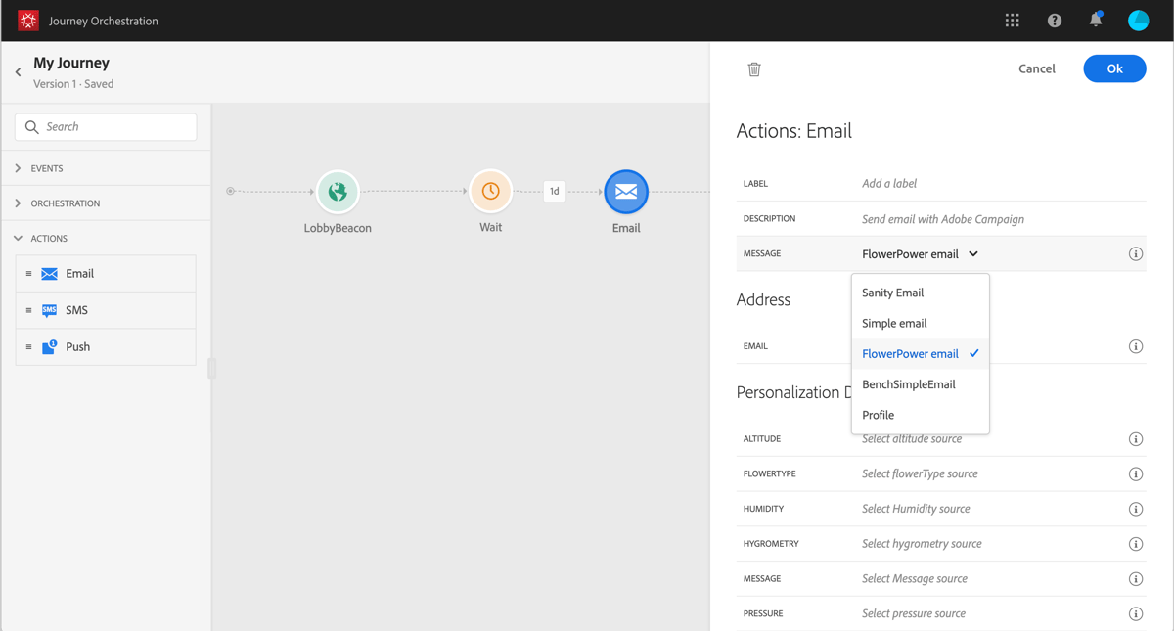Viewport: 1174px width, 631px height.
Task: Open the app switcher grid icon
Action: [1012, 19]
